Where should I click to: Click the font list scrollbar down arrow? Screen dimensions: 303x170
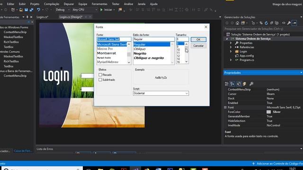point(129,62)
